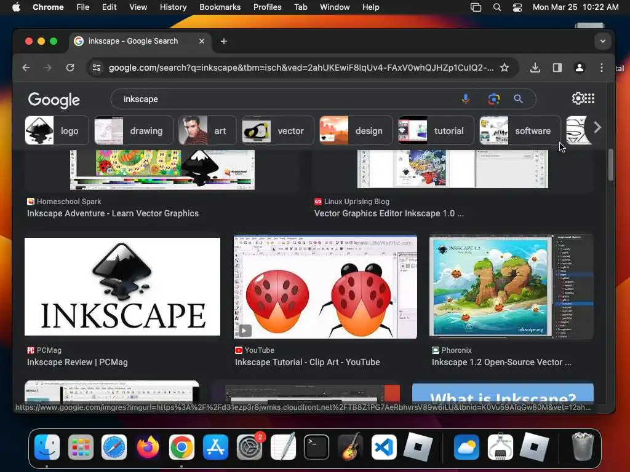Open a new tab with plus button
This screenshot has width=630, height=472.
click(224, 41)
